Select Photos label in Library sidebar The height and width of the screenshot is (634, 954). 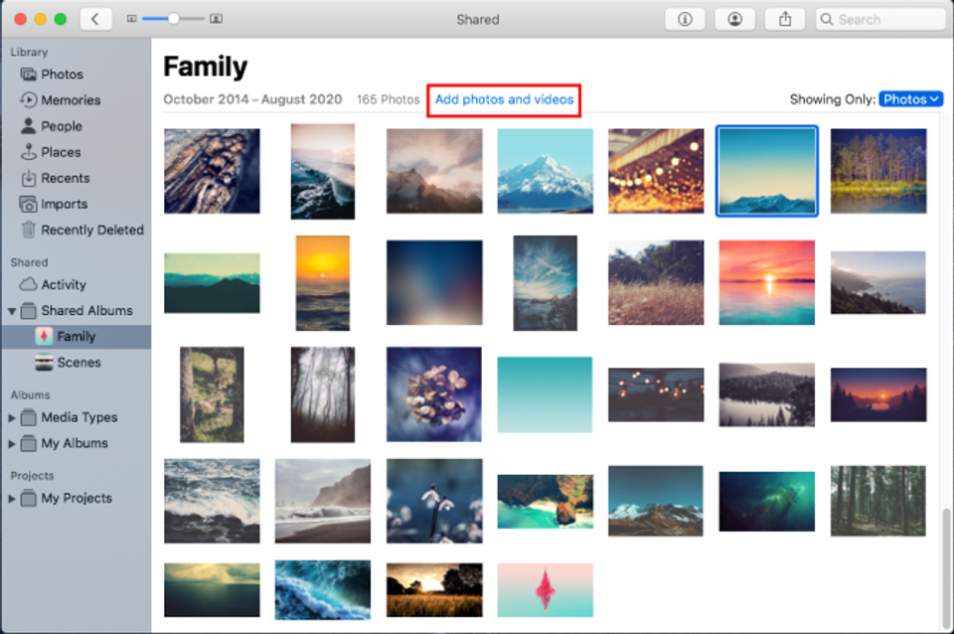point(62,75)
